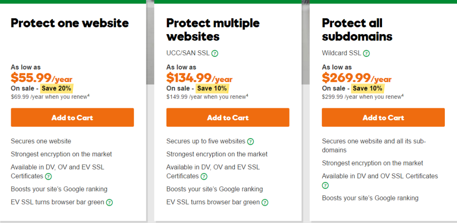Click the '$299.99 /year when you renew' note

pyautogui.click(x=363, y=97)
